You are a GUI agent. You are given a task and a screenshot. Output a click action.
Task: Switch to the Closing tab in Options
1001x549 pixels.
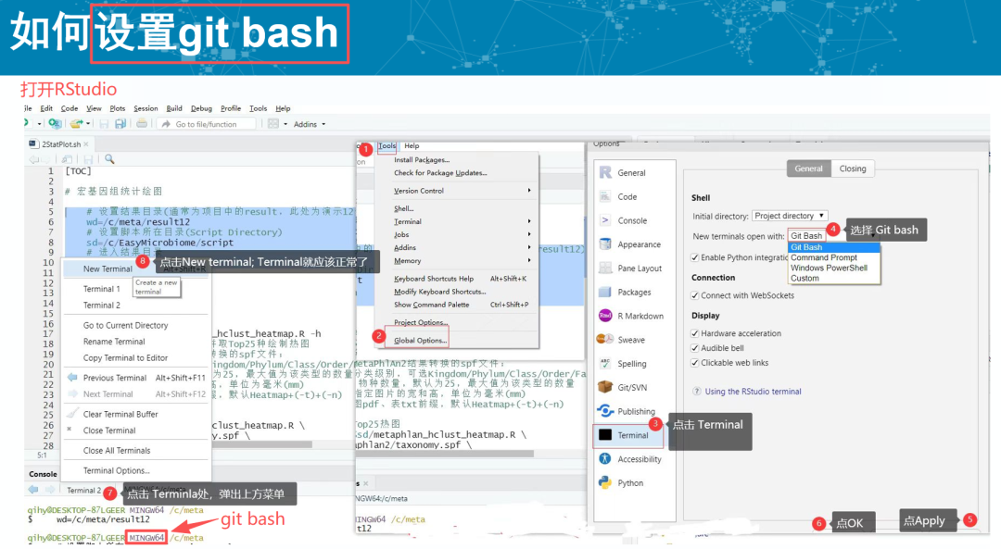pyautogui.click(x=853, y=168)
